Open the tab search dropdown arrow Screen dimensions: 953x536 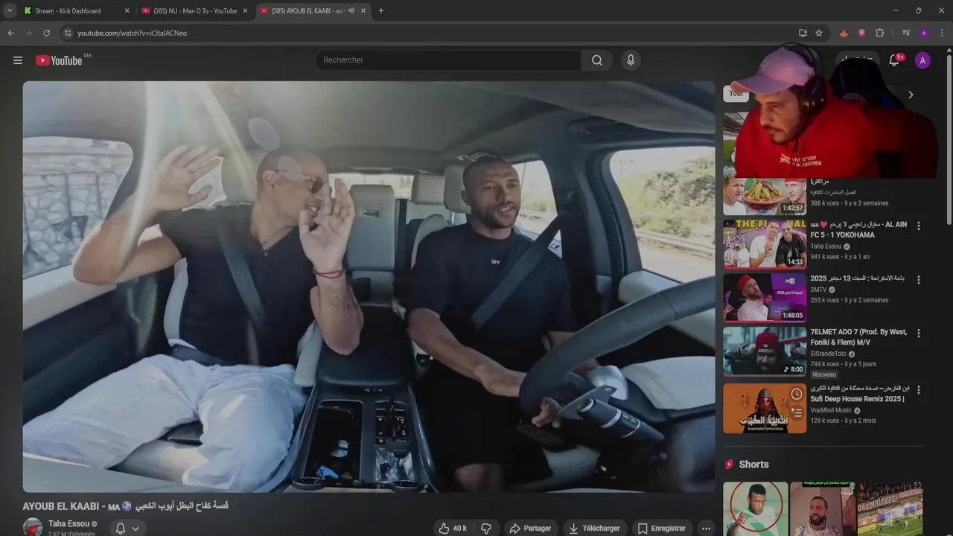coord(9,10)
